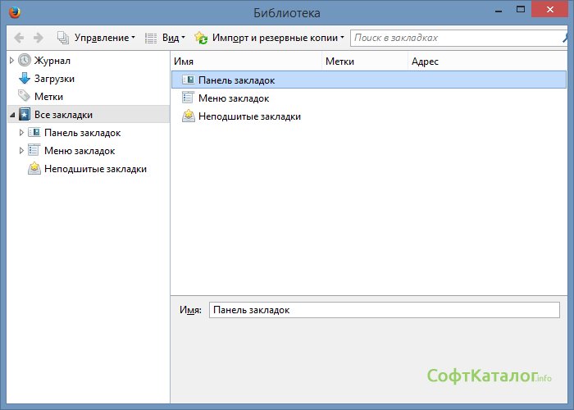Click the Метки tag icon in the sidebar
This screenshot has height=410, width=574.
[25, 97]
